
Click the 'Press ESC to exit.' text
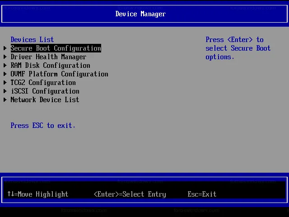43,126
